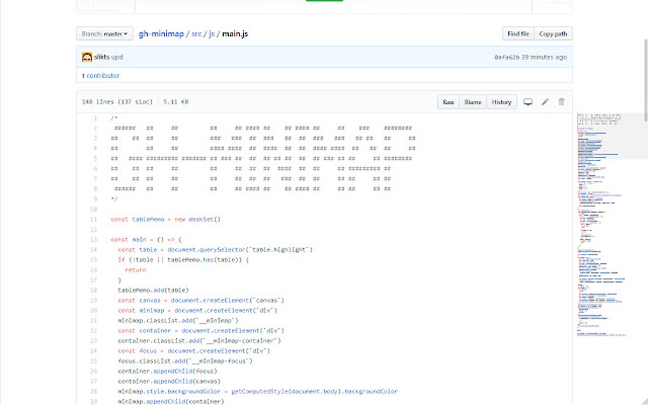Open the js folder breadcrumb
The image size is (648, 405).
coord(212,34)
